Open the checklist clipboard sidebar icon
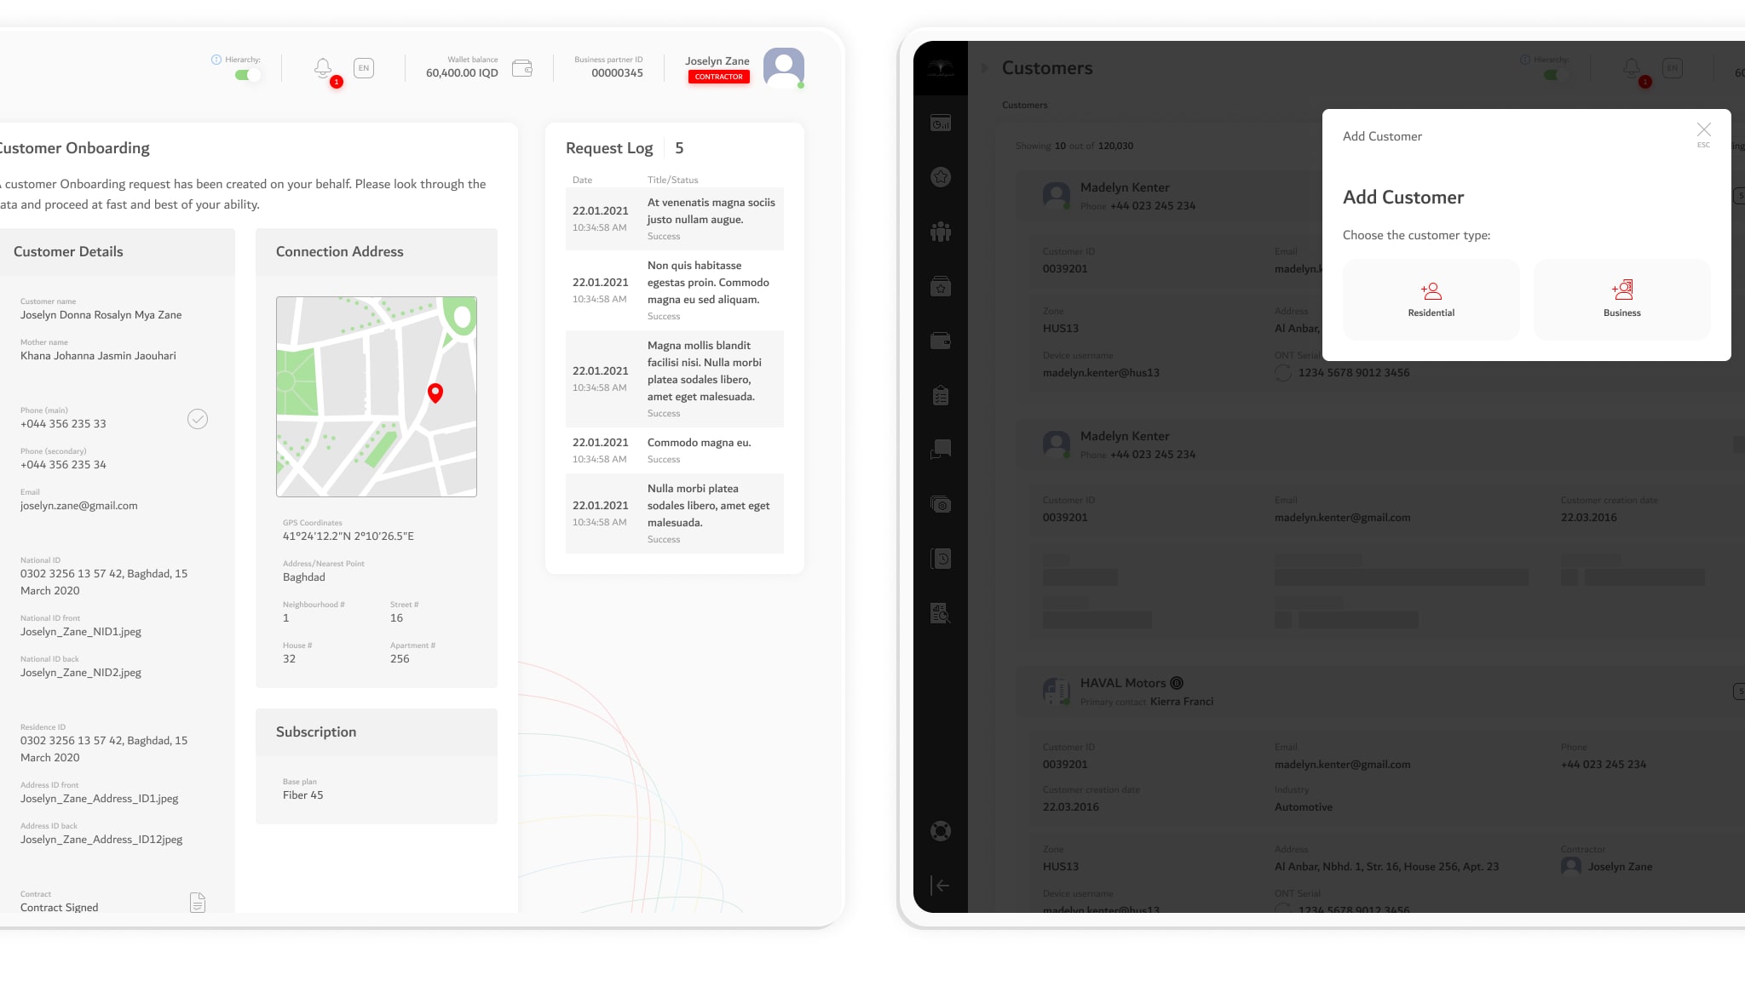Image resolution: width=1745 pixels, height=981 pixels. pyautogui.click(x=941, y=395)
